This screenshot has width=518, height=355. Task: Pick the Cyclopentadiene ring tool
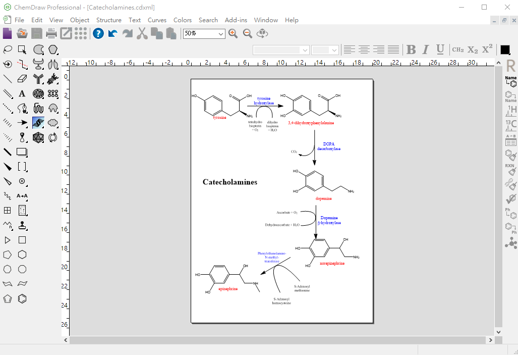[x=8, y=299]
